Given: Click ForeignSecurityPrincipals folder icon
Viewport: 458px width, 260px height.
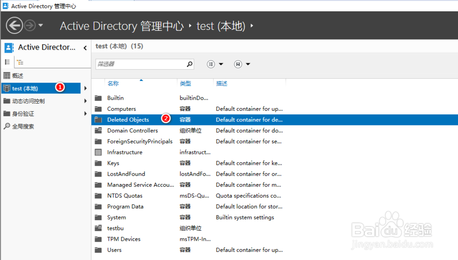Looking at the screenshot, I should [x=98, y=141].
